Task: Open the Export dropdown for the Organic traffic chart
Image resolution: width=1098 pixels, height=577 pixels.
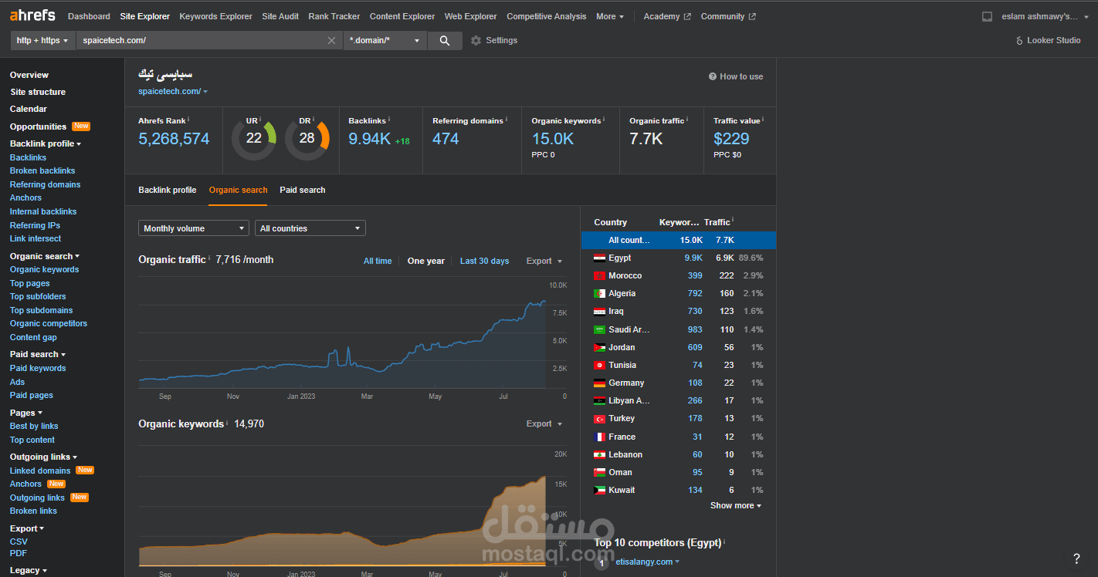Action: 544,262
